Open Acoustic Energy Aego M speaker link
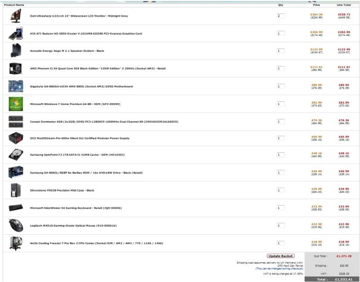This screenshot has width=360, height=282. coord(67,51)
